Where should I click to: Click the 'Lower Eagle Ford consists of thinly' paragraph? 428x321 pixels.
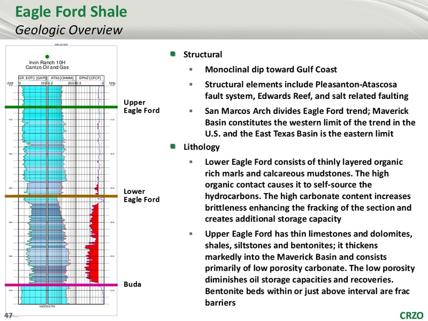pyautogui.click(x=308, y=190)
